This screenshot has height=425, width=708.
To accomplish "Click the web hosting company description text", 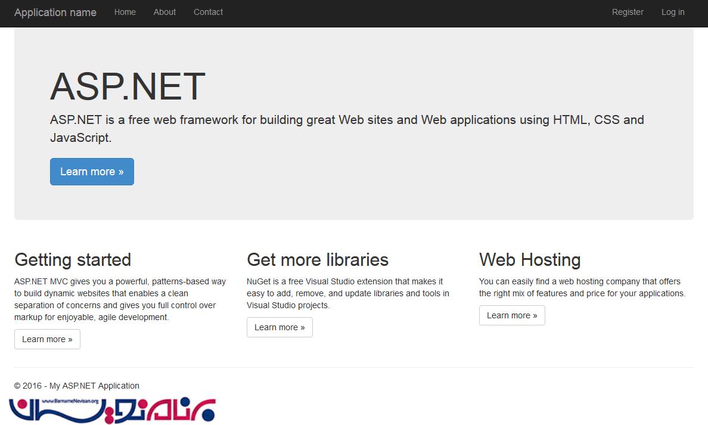I will [582, 287].
